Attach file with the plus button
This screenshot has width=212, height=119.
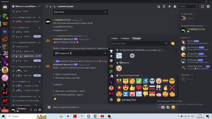49,107
